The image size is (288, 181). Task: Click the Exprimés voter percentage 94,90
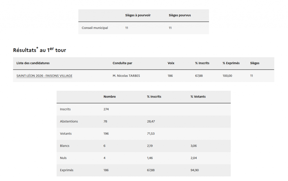point(194,170)
